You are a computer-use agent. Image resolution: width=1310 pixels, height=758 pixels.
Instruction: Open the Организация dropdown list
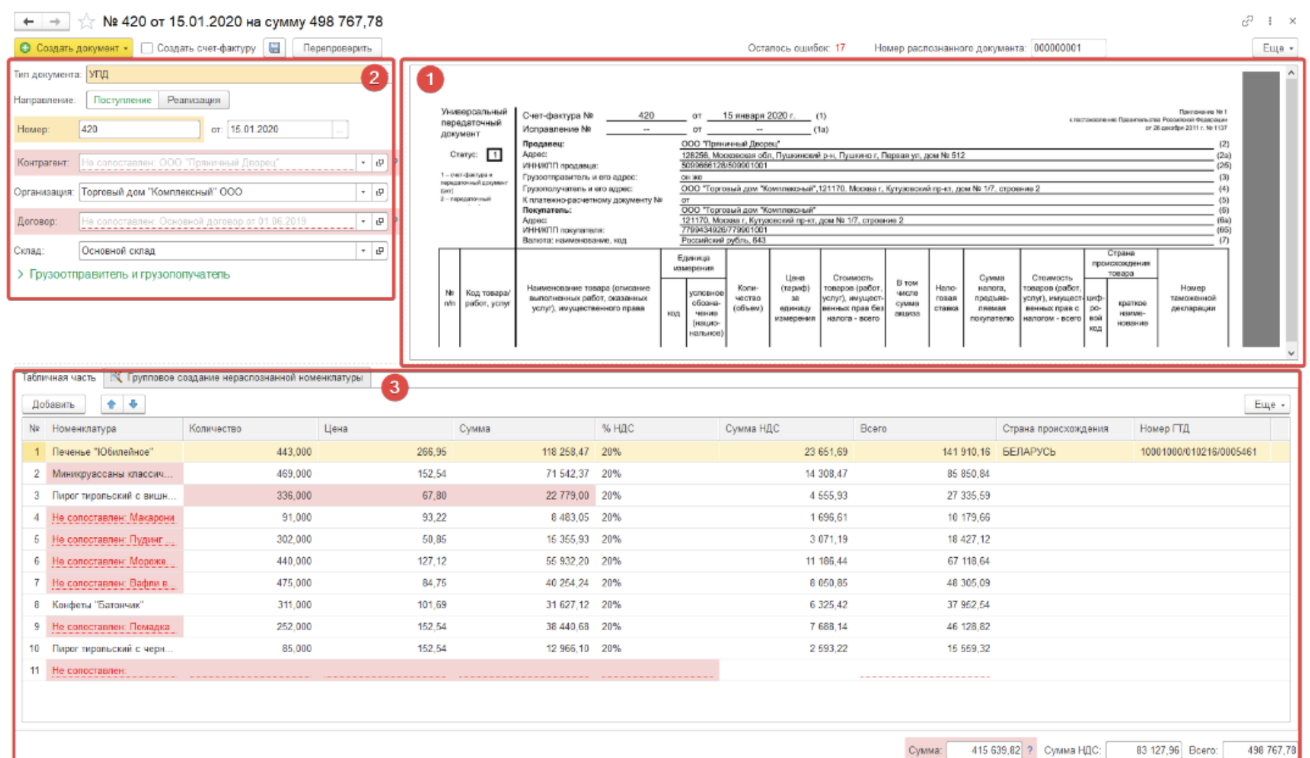363,192
